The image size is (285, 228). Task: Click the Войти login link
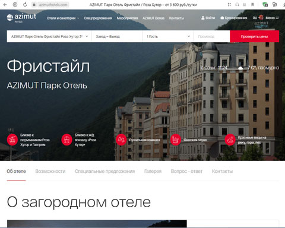[208, 18]
